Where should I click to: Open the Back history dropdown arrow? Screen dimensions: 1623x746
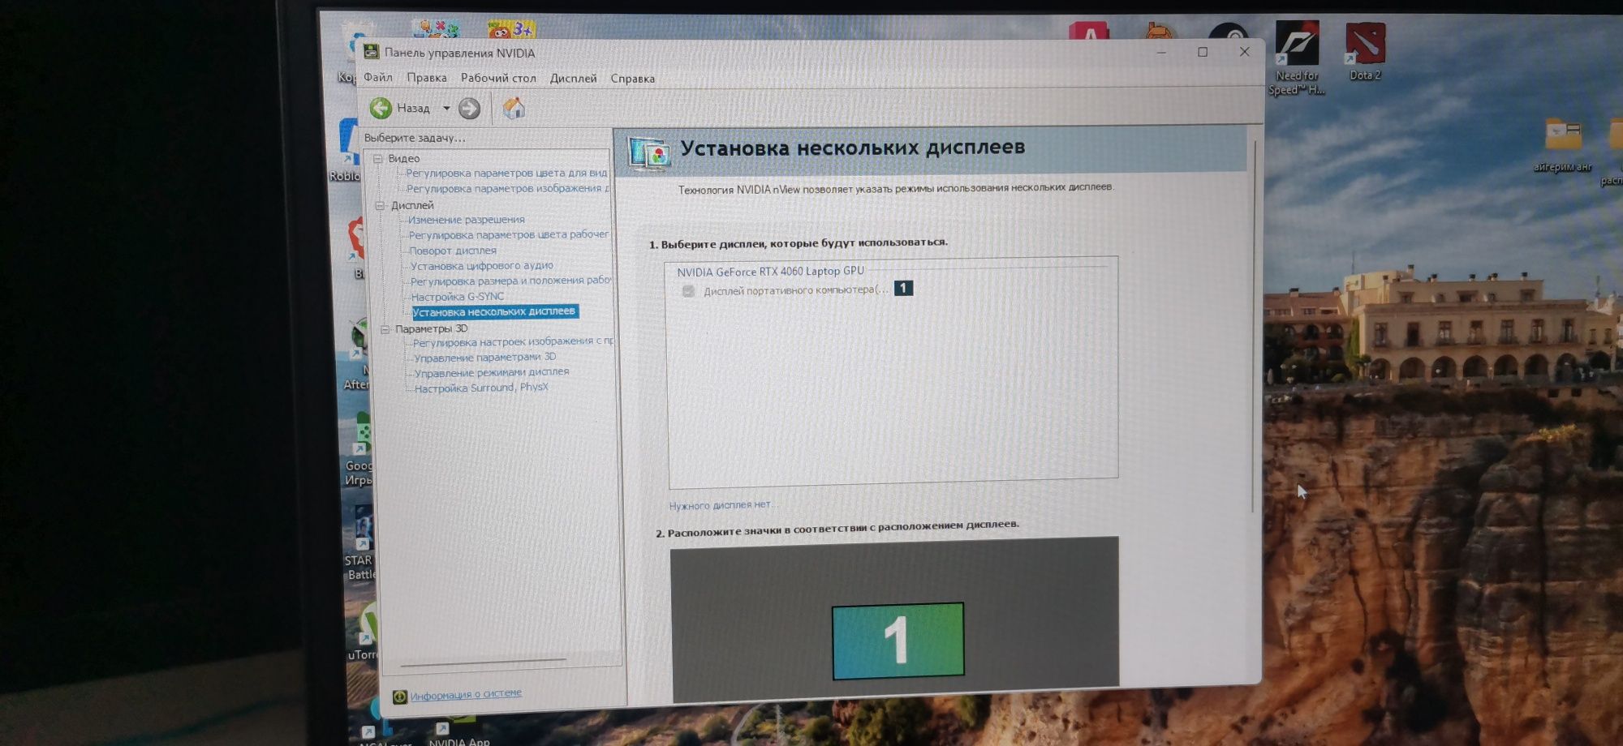click(x=446, y=108)
